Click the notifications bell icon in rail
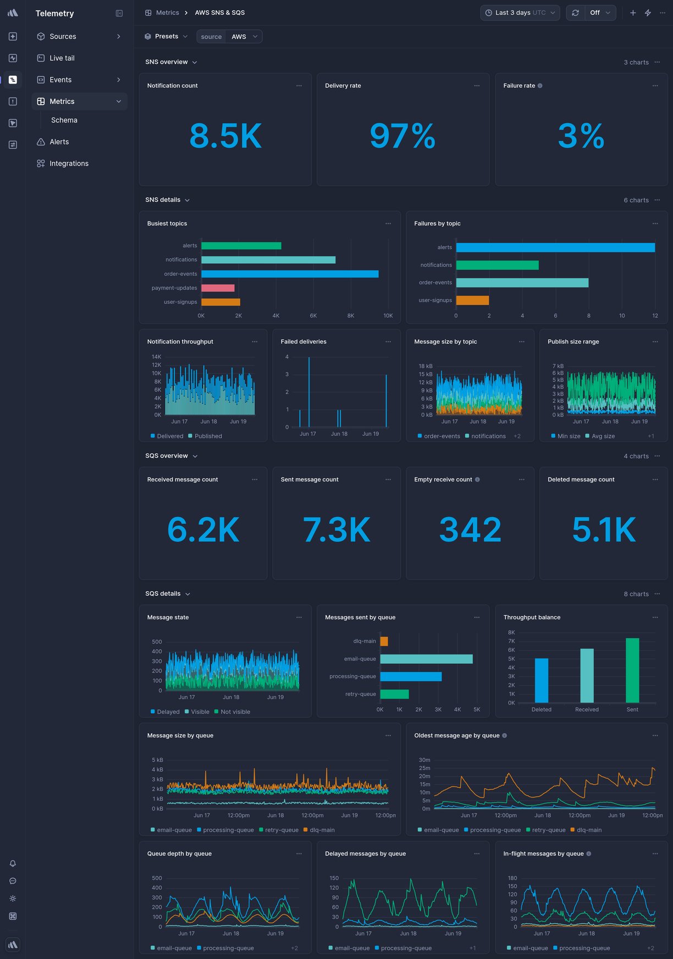 pyautogui.click(x=13, y=863)
